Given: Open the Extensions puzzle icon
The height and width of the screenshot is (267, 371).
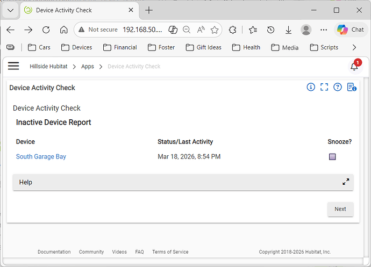Looking at the screenshot, I should click(x=233, y=30).
